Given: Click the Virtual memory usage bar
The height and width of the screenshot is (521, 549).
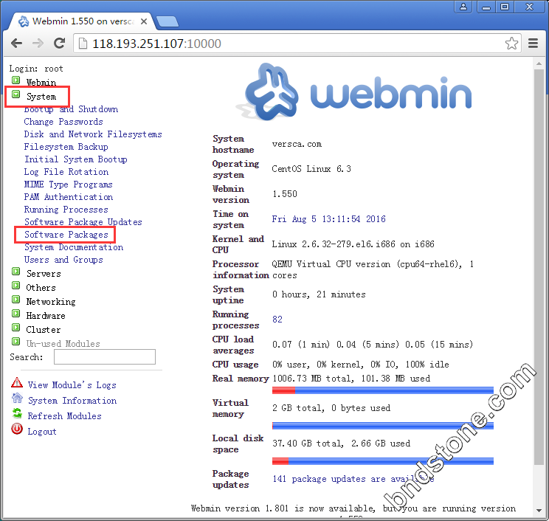Looking at the screenshot, I should [383, 426].
